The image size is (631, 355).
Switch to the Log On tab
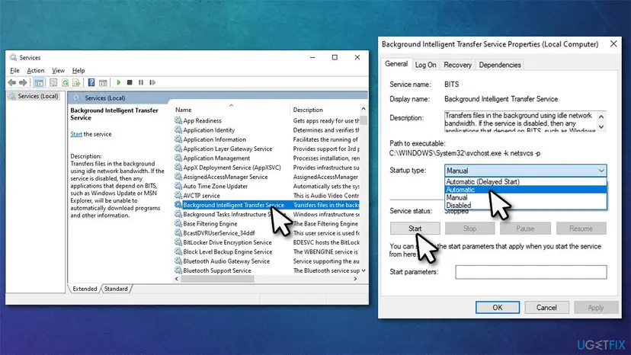[425, 65]
